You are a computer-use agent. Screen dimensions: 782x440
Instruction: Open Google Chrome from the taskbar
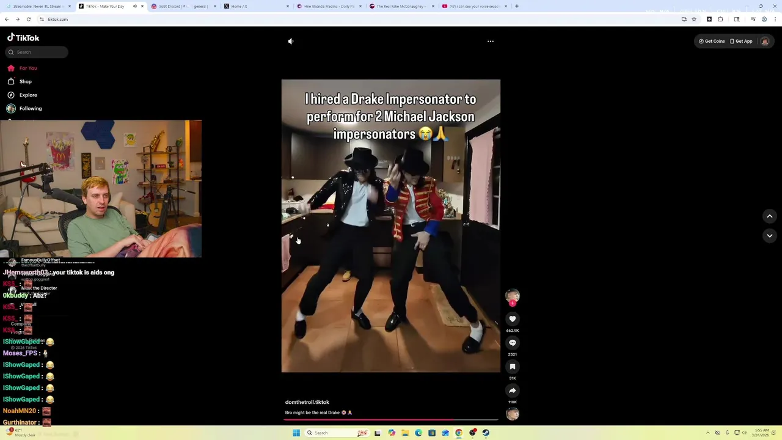point(459,433)
